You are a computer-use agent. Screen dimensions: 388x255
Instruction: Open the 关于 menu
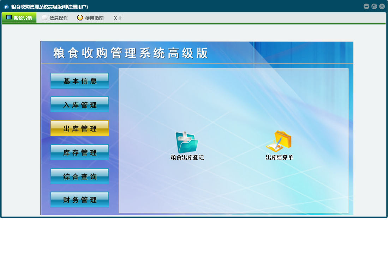pos(118,18)
